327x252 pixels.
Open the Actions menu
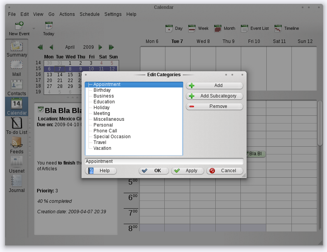[67, 14]
